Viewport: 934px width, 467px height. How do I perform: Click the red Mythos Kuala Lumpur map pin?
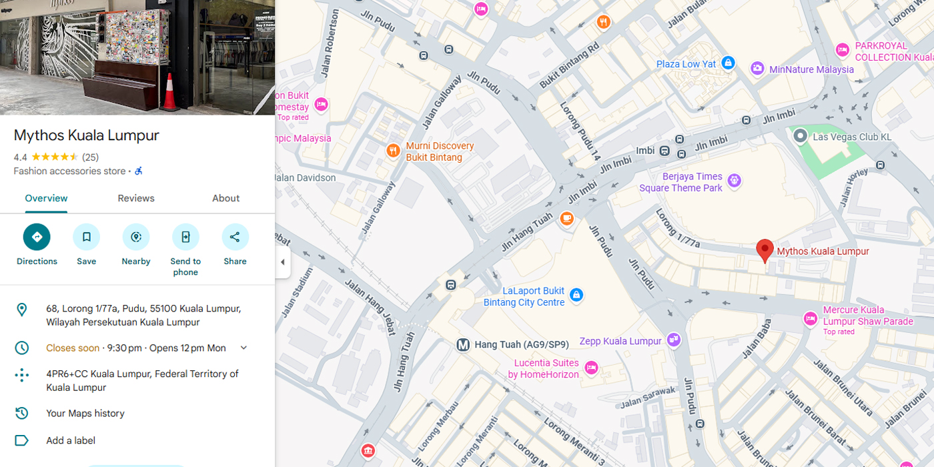[x=765, y=250]
